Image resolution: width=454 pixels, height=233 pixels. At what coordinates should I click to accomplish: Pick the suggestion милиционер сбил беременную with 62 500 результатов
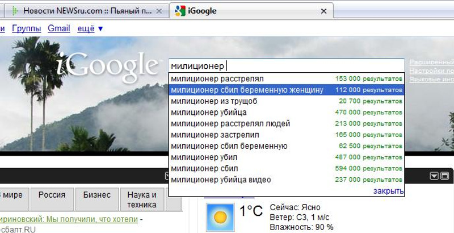(287, 146)
